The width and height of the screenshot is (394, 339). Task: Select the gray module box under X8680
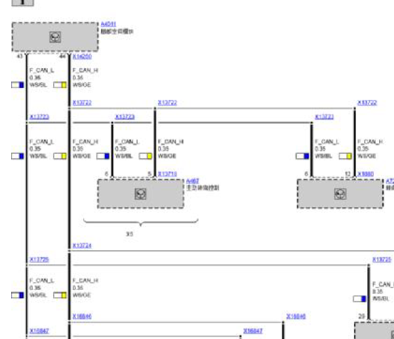click(340, 193)
